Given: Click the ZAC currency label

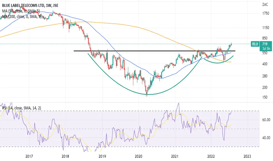Looking at the screenshot, I should tap(265, 4).
